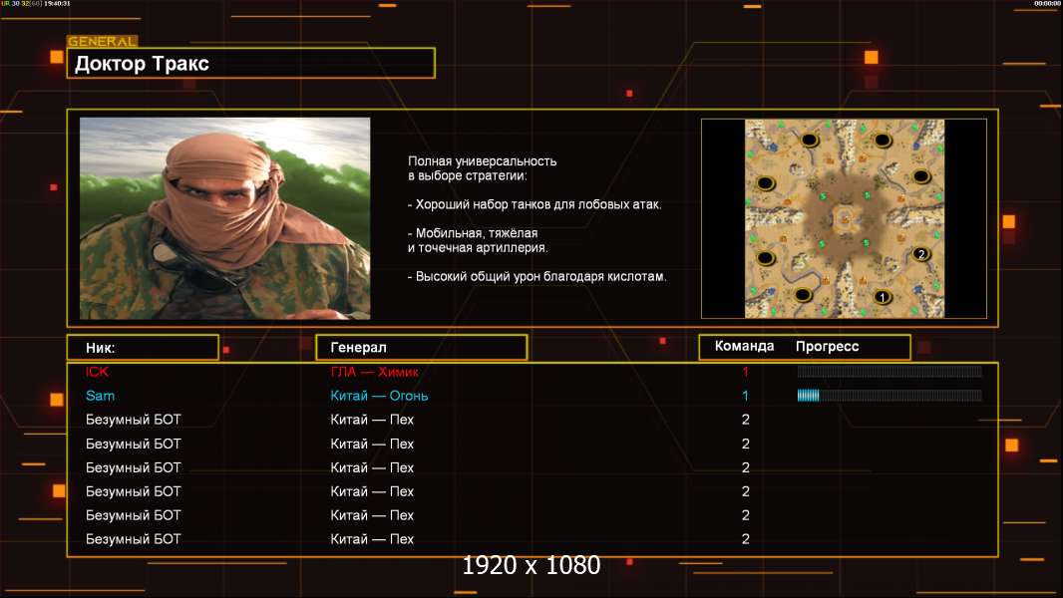Image resolution: width=1063 pixels, height=598 pixels.
Task: Click the 'Прогресс' column header
Action: point(827,347)
